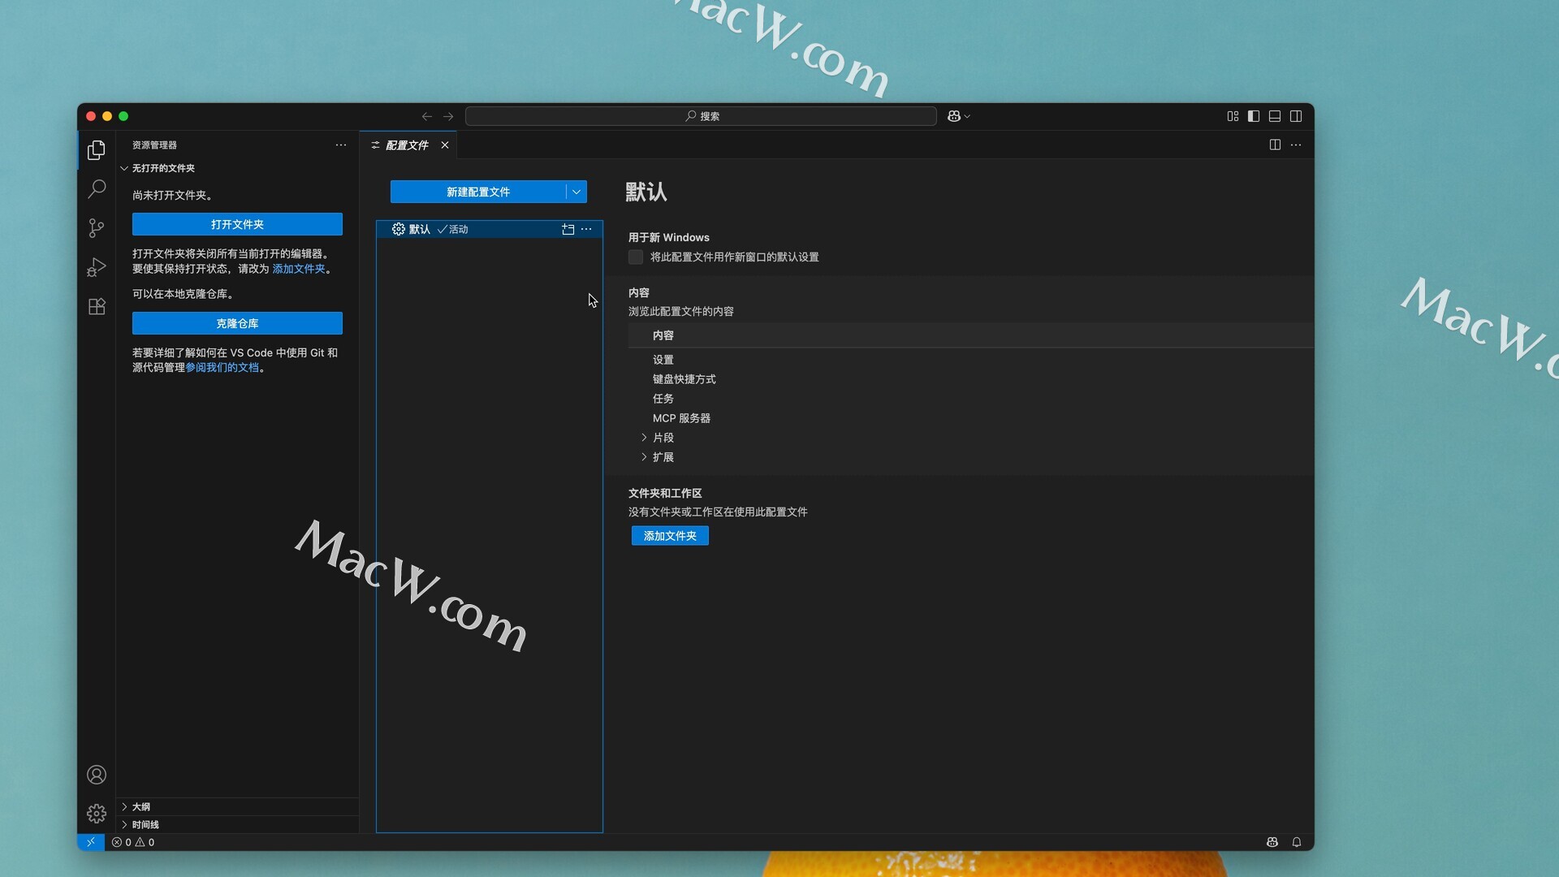Open the Search view in activity bar

click(x=97, y=189)
